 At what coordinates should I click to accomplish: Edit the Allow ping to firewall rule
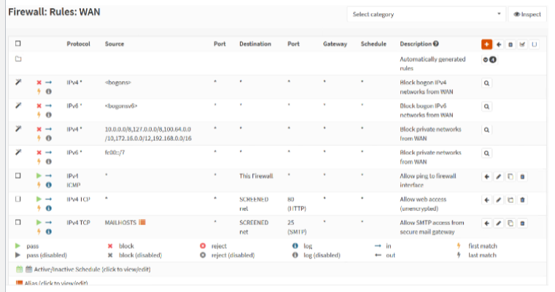(x=498, y=177)
